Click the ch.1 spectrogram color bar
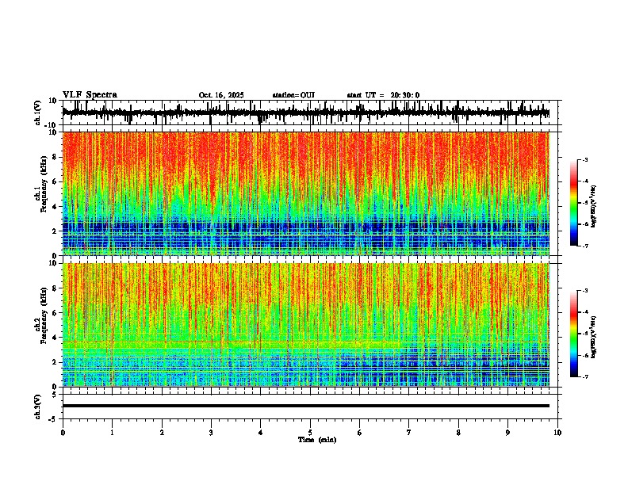This screenshot has width=628, height=485. click(x=574, y=203)
